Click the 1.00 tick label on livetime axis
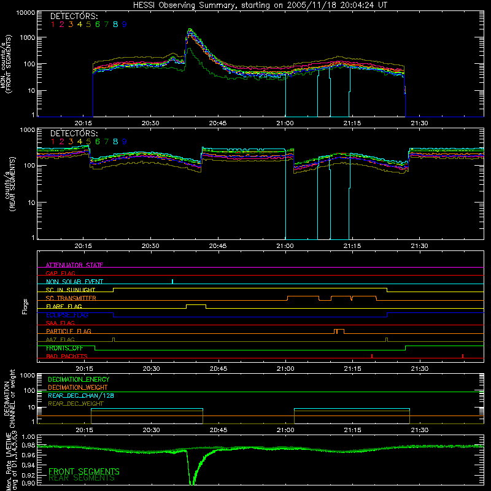 (28, 436)
